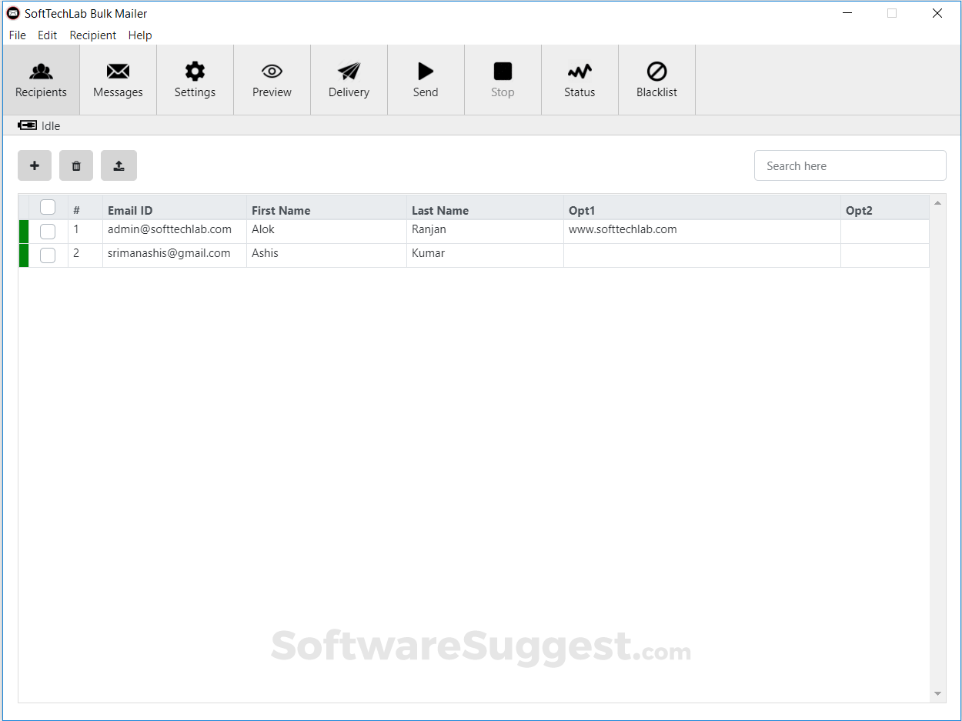Image resolution: width=962 pixels, height=721 pixels.
Task: Import recipients via the upload icon
Action: pyautogui.click(x=119, y=165)
